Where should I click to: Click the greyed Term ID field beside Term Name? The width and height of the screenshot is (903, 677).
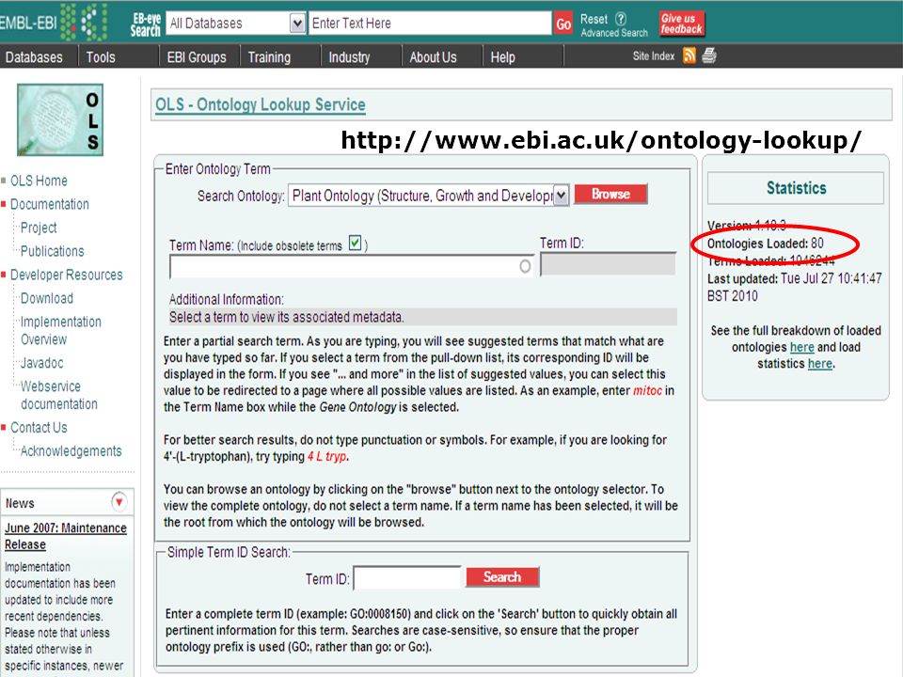(608, 264)
